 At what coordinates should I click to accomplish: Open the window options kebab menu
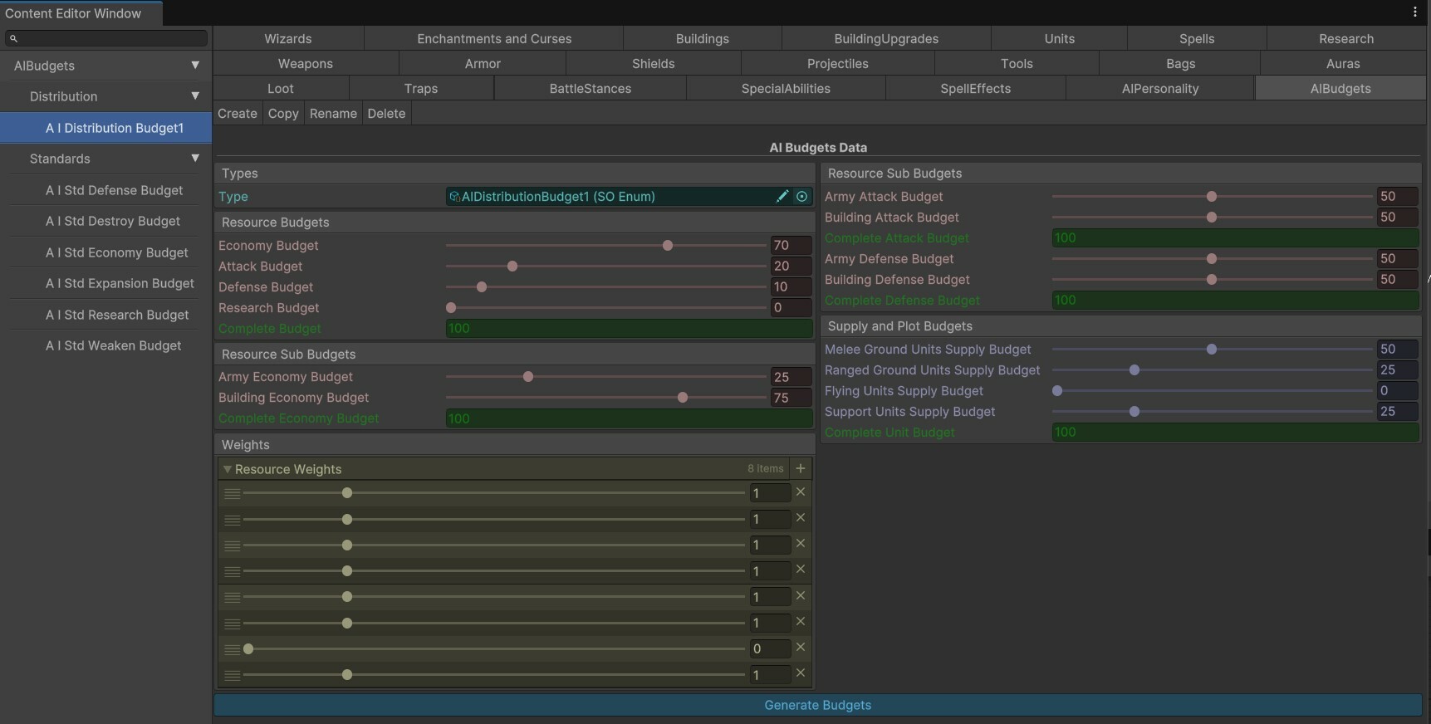(x=1414, y=12)
